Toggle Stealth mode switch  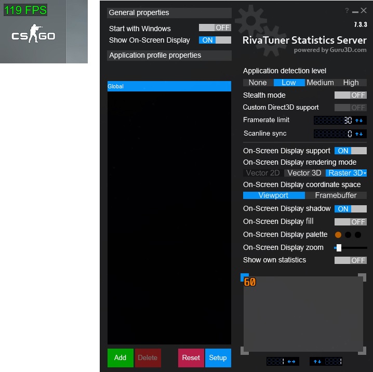[x=350, y=95]
